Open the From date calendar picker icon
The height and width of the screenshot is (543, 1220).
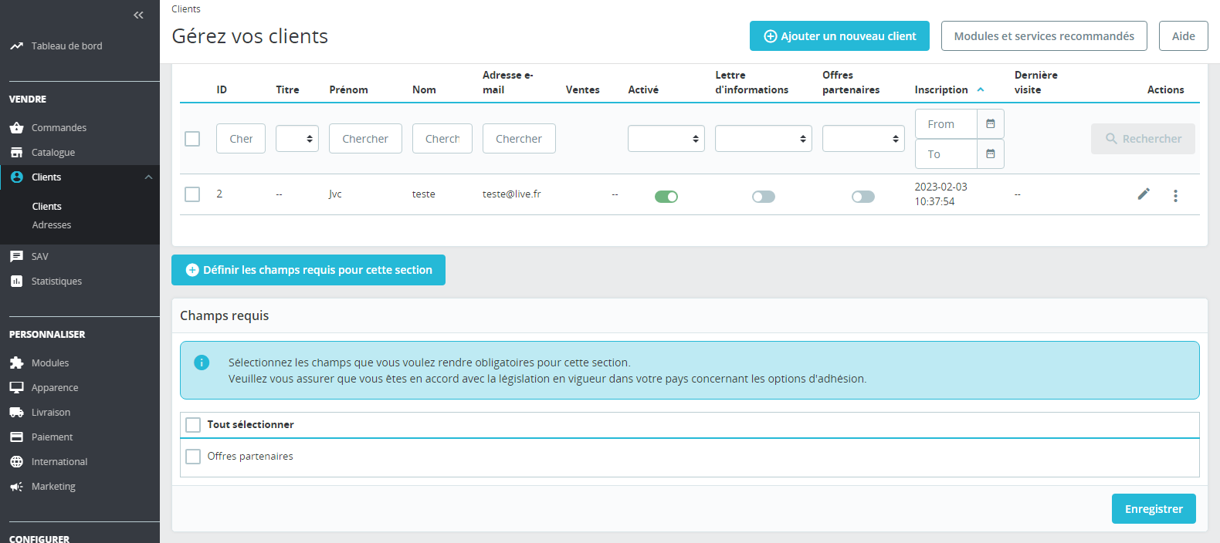991,123
